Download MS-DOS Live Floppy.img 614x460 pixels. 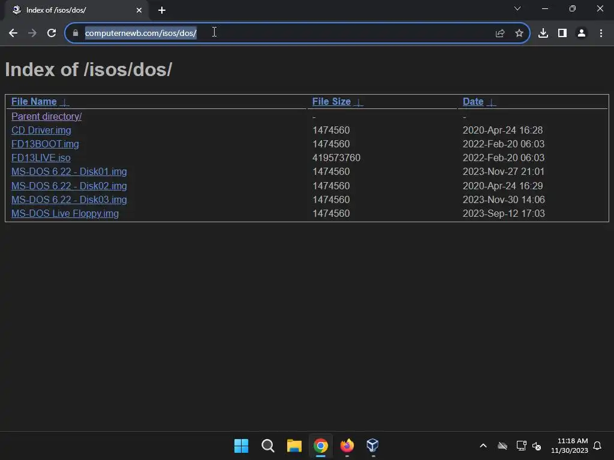[x=65, y=214]
